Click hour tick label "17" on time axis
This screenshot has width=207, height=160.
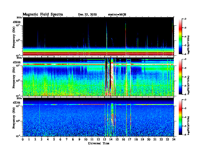[130, 140]
